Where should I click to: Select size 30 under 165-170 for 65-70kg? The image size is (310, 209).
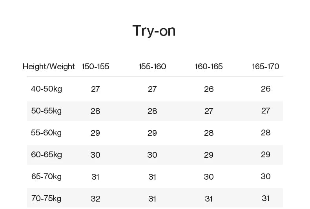click(x=266, y=177)
